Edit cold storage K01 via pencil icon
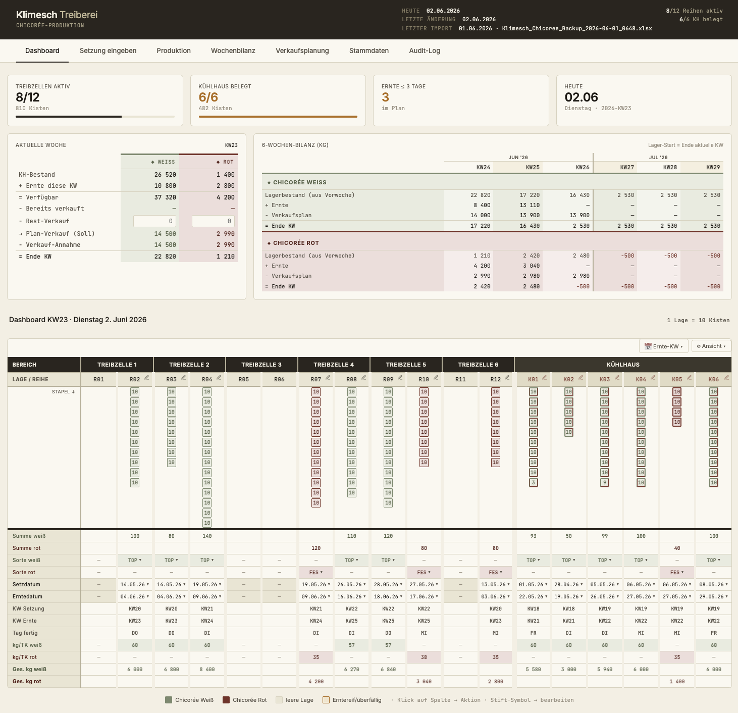The image size is (738, 713). click(x=545, y=378)
